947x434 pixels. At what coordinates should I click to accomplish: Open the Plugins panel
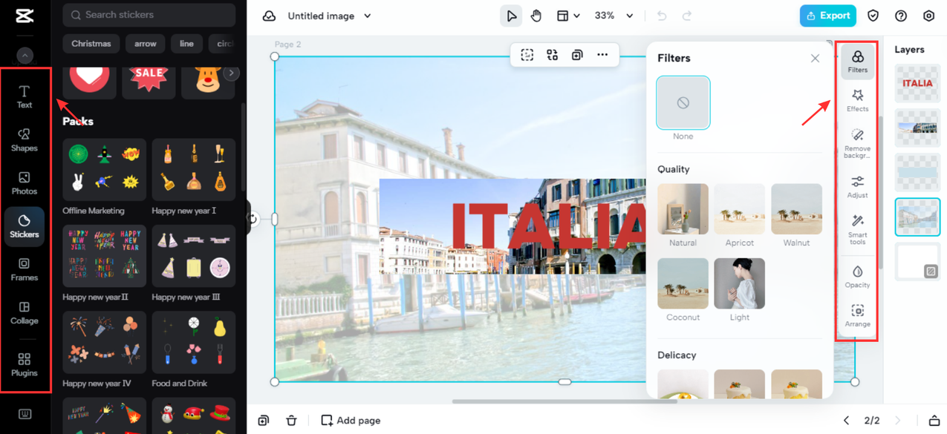25,364
